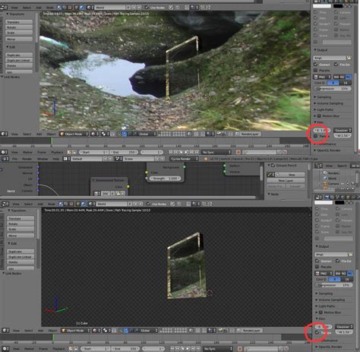This screenshot has height=352, width=360.
Task: Click Delete in the lower tool shelf
Action: 21,262
